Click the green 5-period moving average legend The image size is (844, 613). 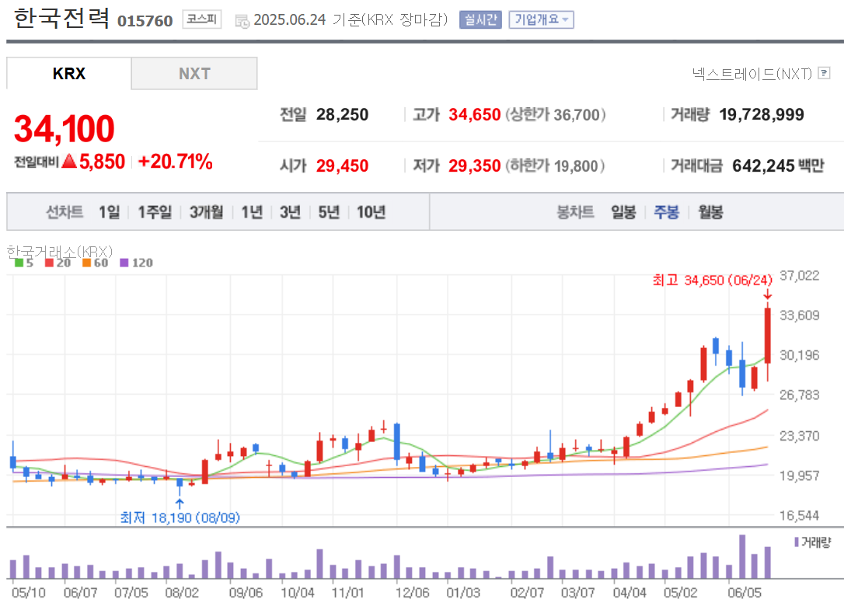point(23,263)
